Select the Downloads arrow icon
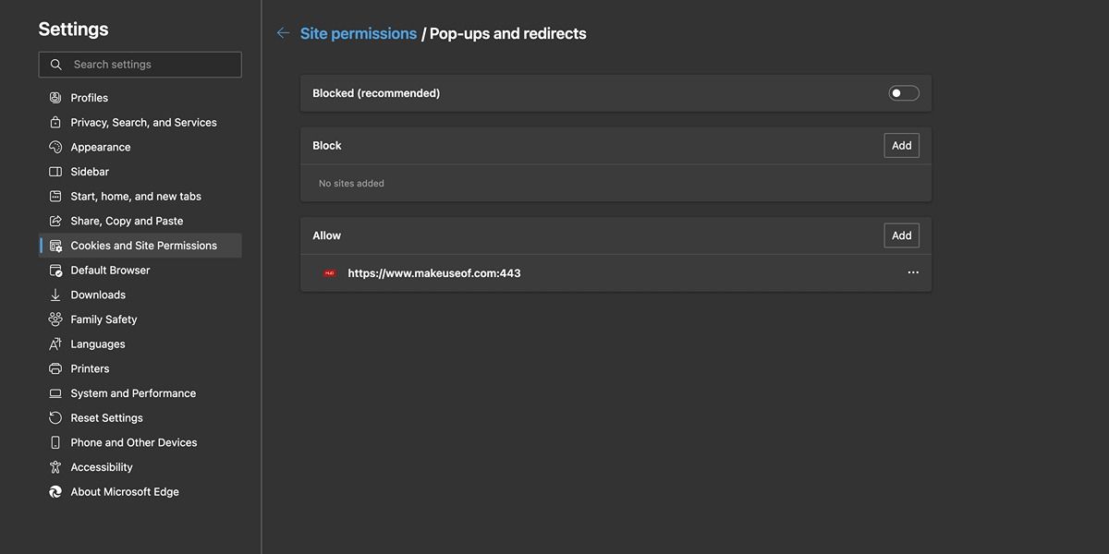Screen dimensions: 1109x554 click(55, 294)
